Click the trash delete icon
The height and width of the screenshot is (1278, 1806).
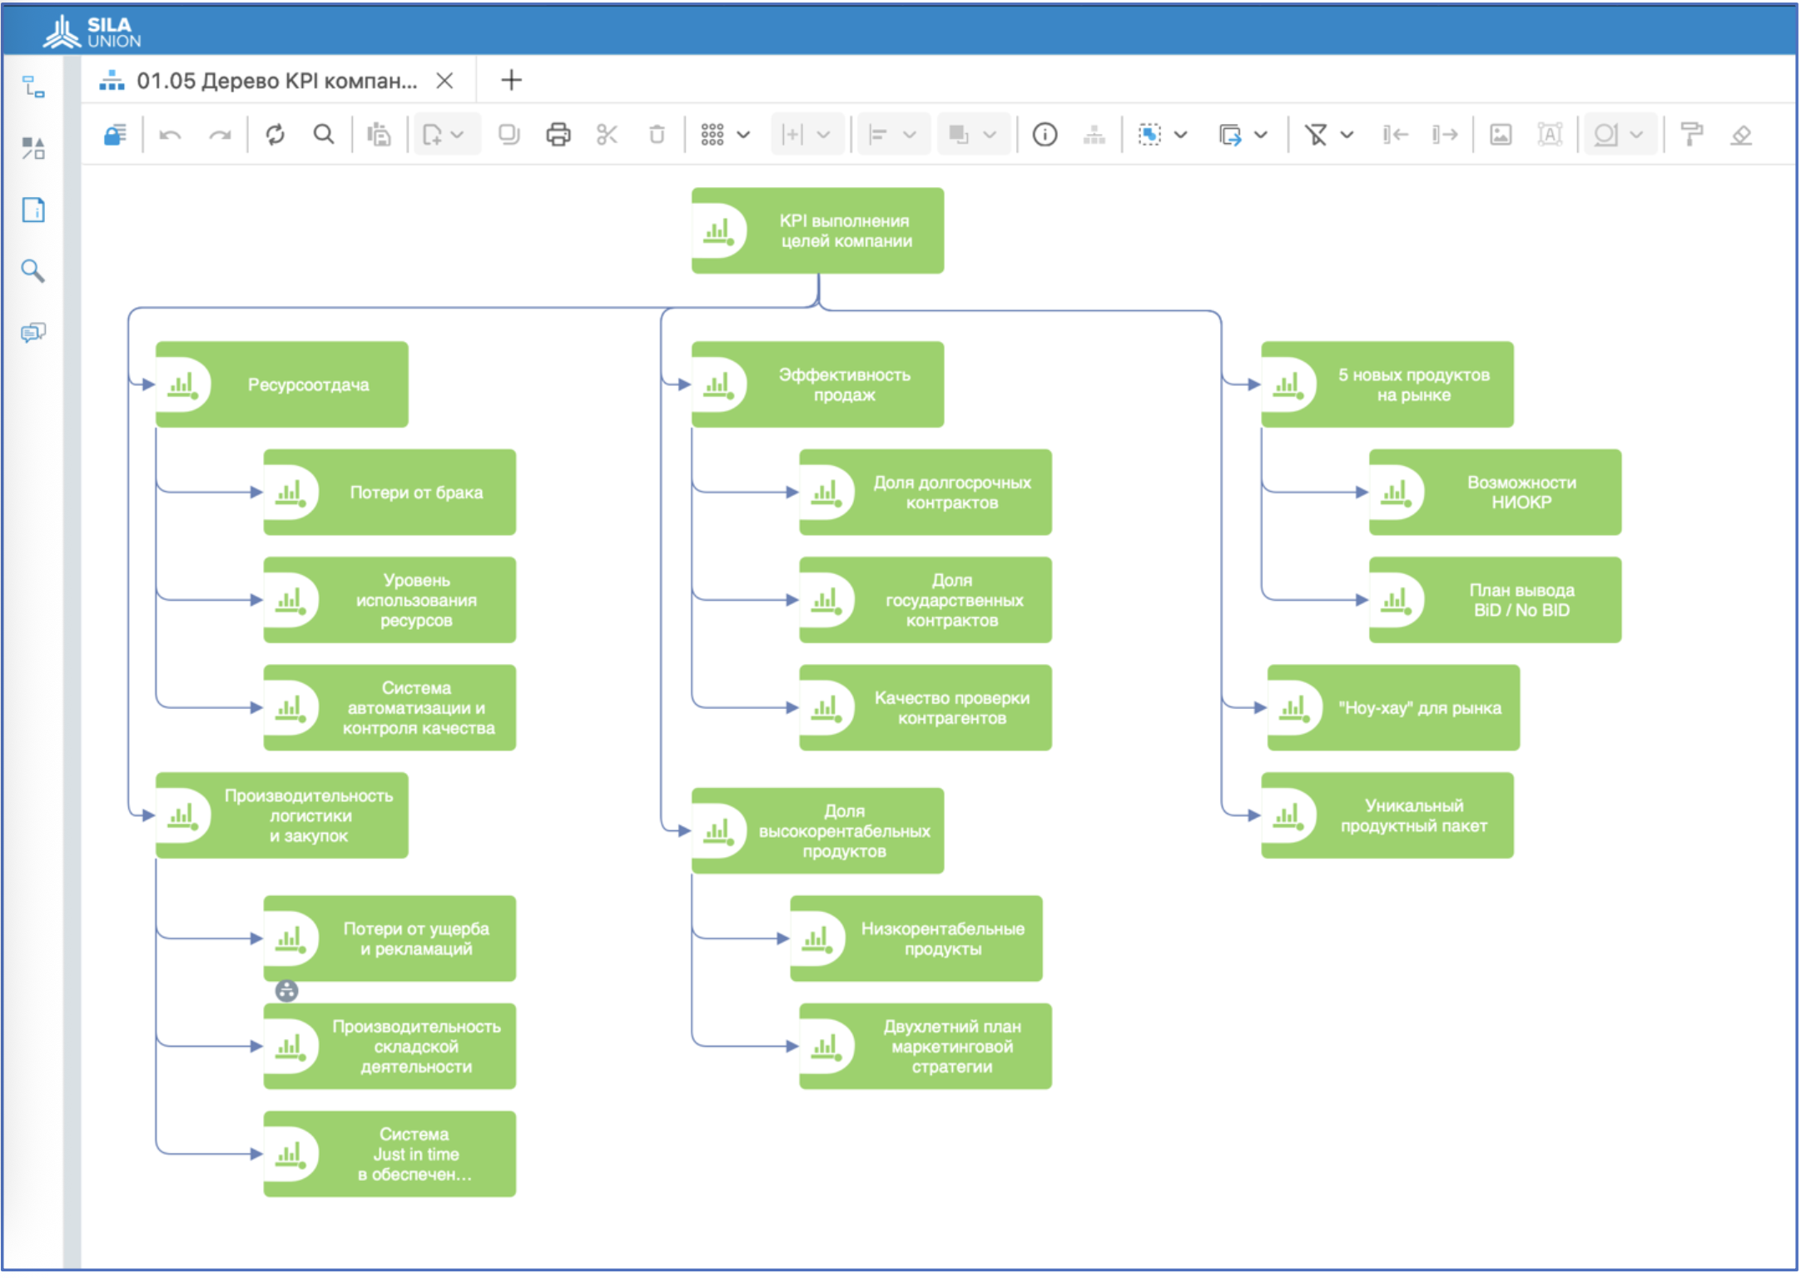657,135
